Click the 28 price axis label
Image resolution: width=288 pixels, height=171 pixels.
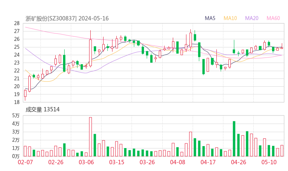coord(17,23)
